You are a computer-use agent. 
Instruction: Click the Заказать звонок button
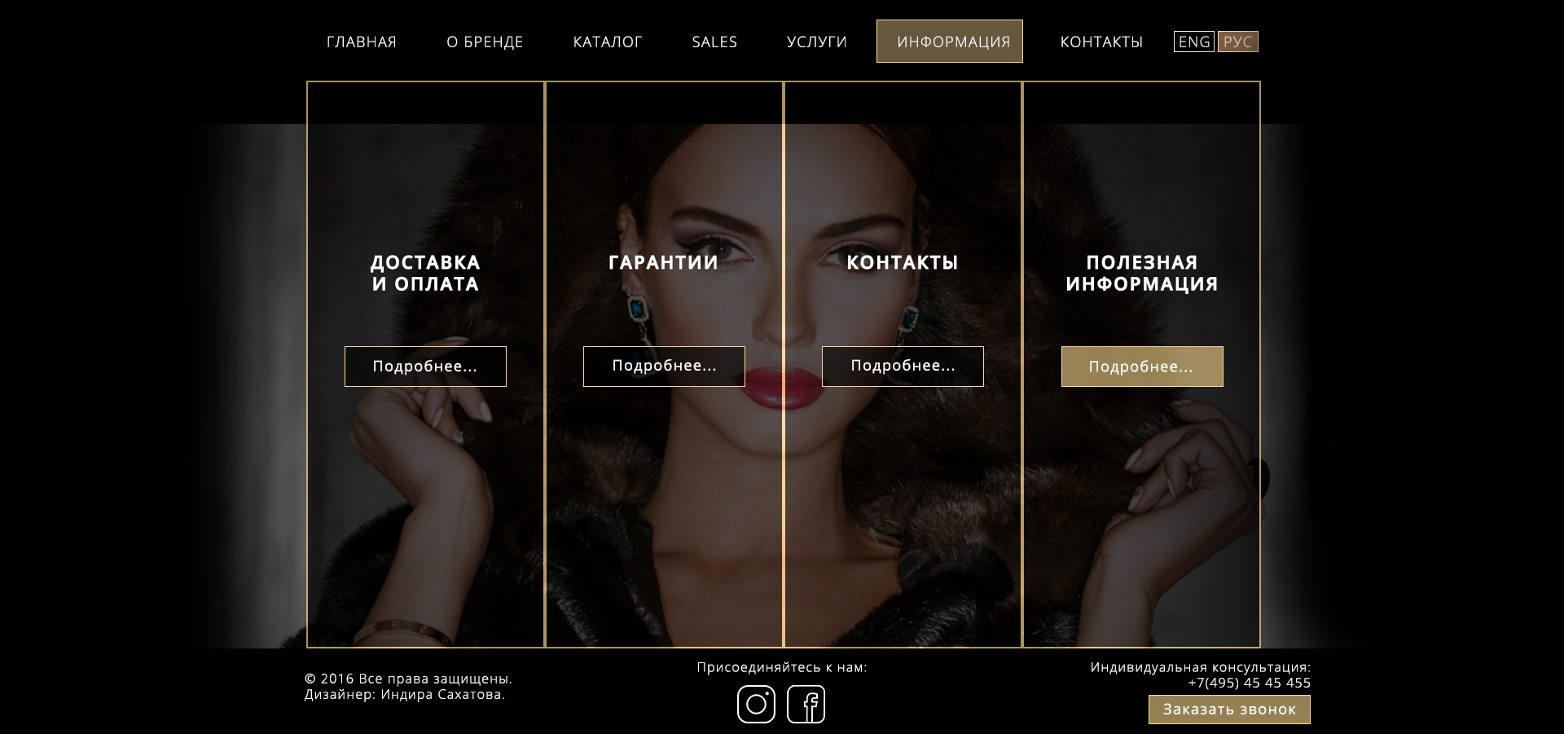(1229, 710)
